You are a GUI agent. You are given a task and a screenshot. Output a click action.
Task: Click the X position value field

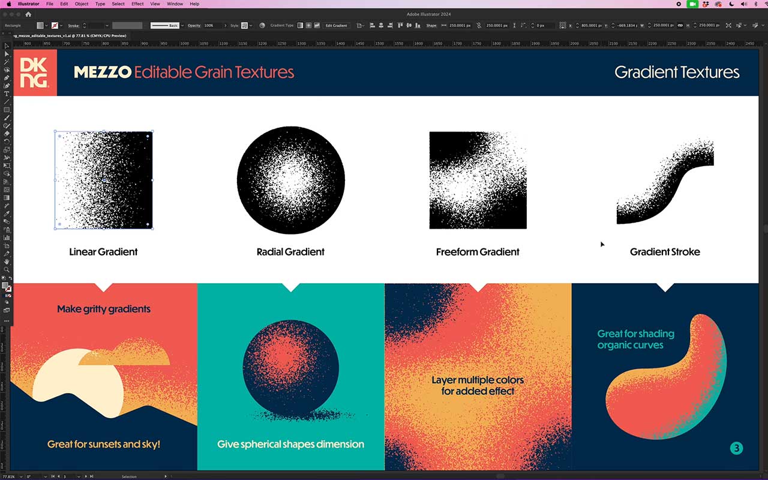tap(591, 26)
